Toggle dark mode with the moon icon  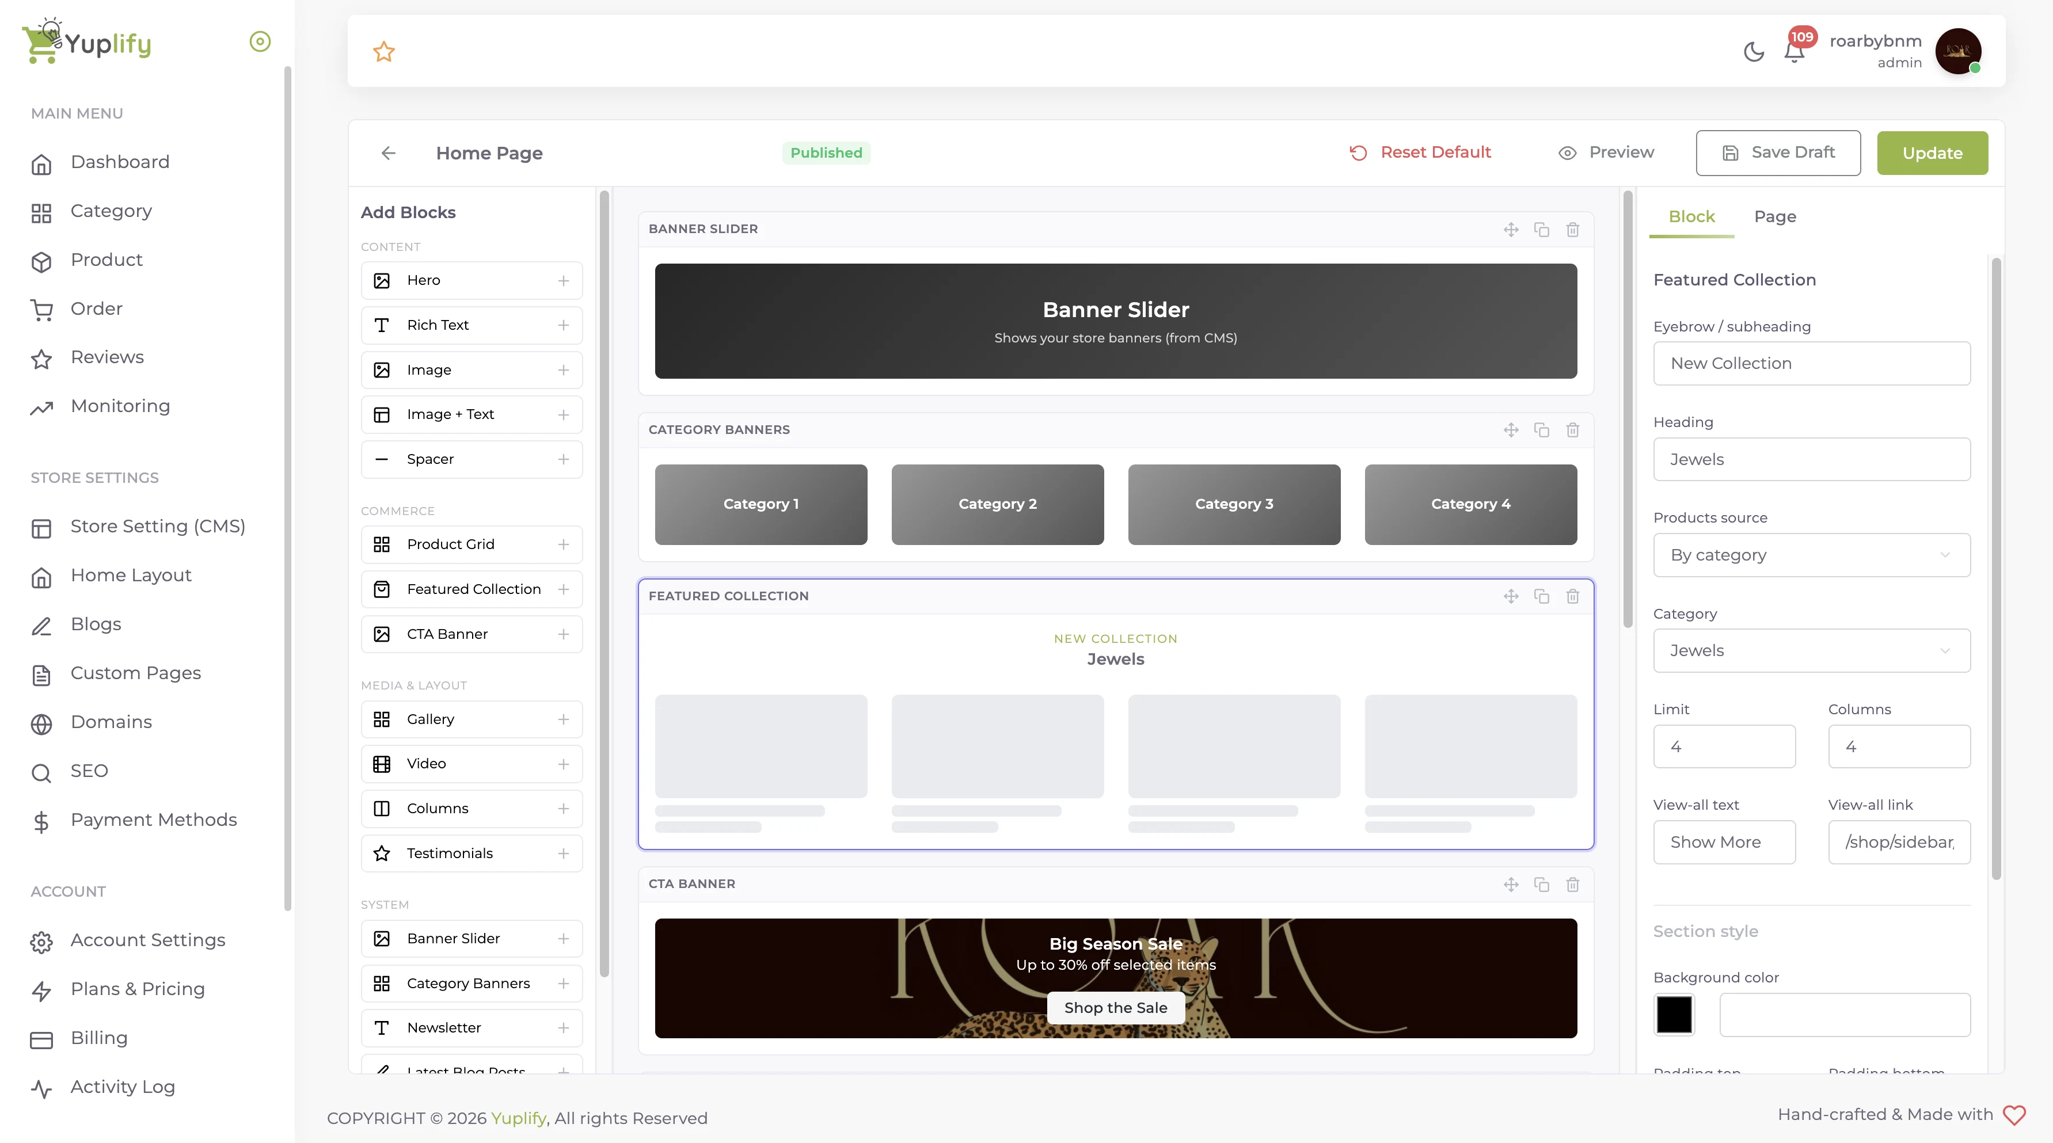click(1753, 52)
